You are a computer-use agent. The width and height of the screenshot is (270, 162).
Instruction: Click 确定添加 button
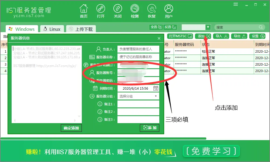71,128
